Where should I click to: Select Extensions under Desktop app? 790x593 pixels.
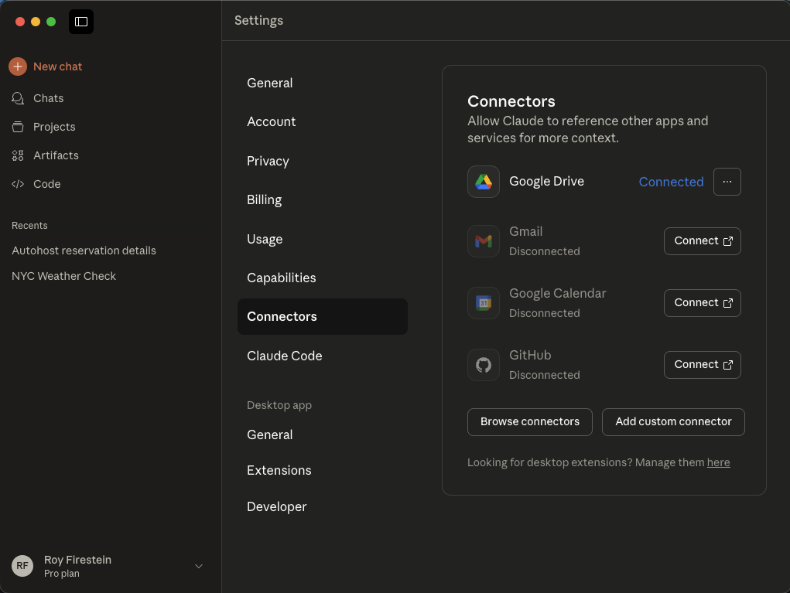point(279,470)
